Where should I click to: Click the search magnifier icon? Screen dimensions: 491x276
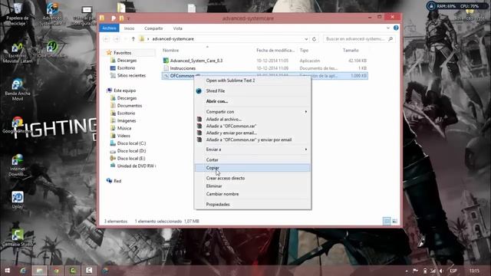coord(390,39)
